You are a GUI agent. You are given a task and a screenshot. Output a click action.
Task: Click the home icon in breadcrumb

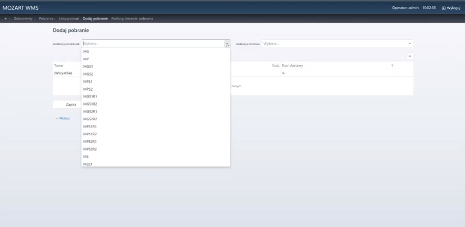click(x=5, y=19)
